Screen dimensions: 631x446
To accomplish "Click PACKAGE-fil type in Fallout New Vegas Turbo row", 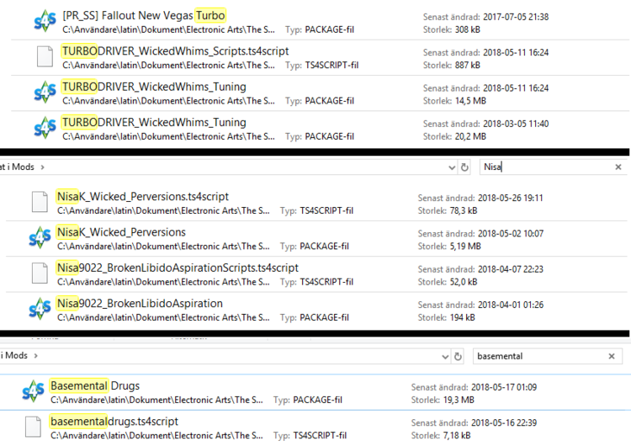I will coord(330,29).
